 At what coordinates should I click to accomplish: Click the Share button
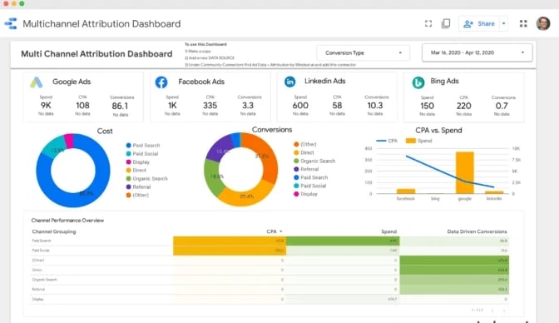[479, 23]
